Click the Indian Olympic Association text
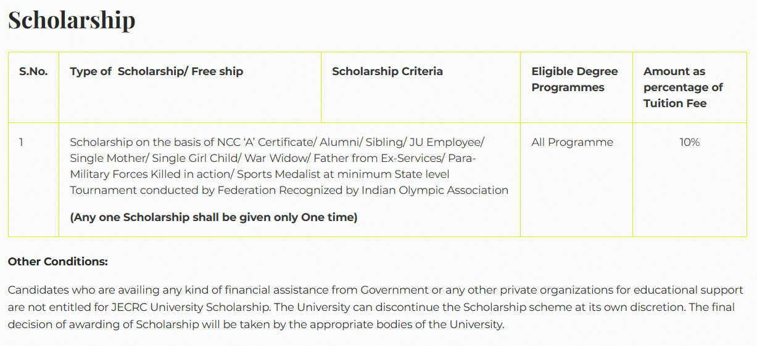 tap(435, 190)
